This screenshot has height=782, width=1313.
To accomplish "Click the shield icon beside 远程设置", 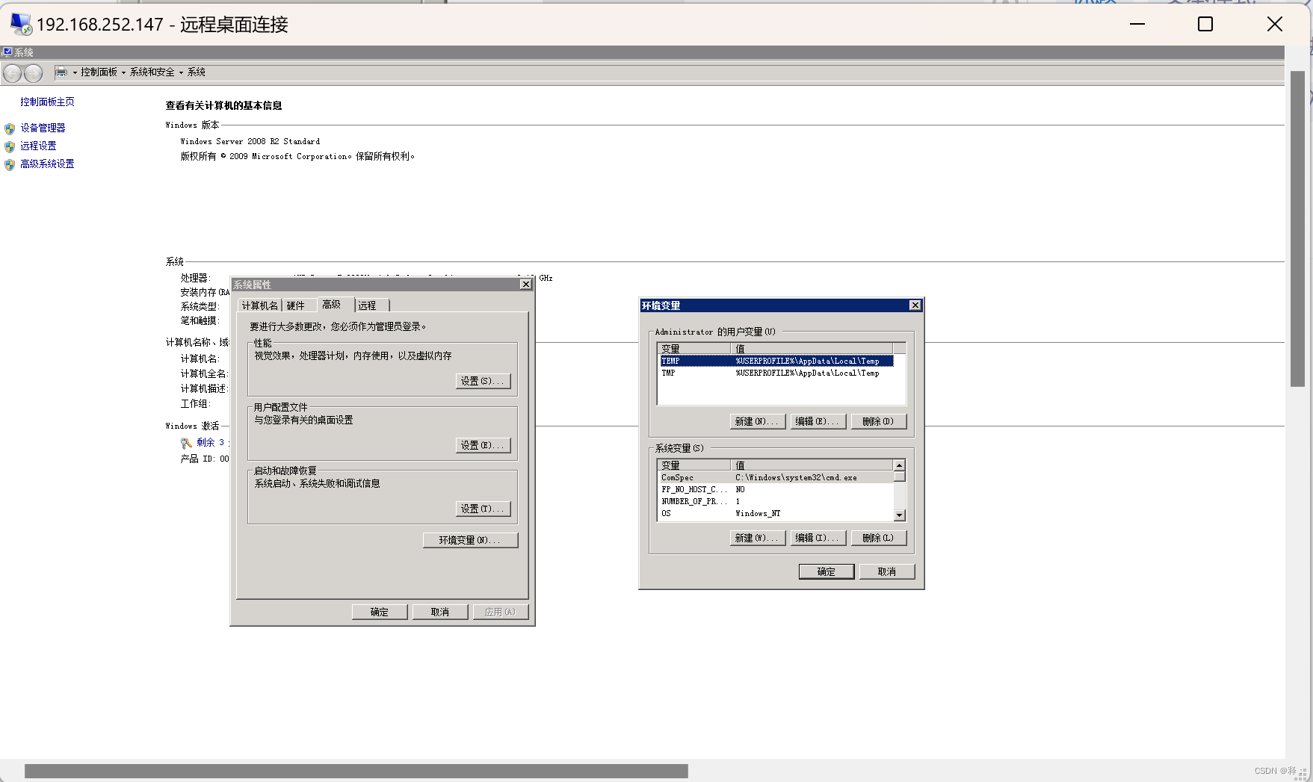I will pos(10,146).
